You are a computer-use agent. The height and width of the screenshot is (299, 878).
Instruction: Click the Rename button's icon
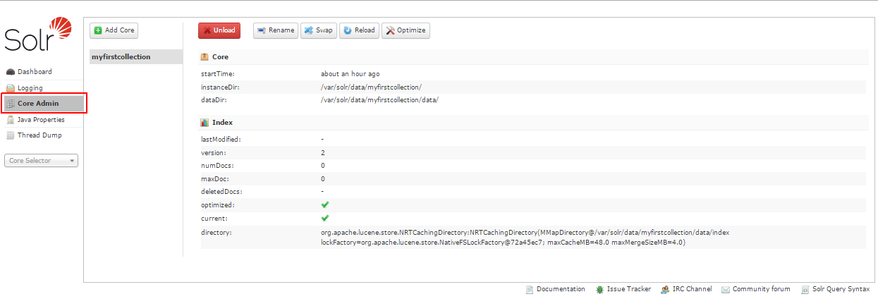pos(262,30)
